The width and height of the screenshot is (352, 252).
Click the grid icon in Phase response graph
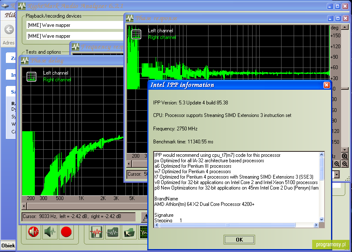tap(136, 34)
